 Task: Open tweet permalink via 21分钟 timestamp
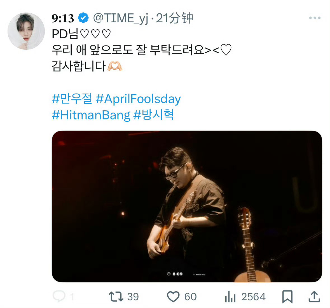[174, 18]
